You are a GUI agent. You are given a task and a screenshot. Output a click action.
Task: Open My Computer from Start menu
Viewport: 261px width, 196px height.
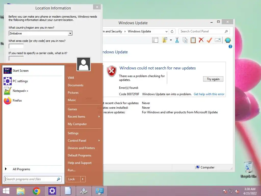point(77,124)
